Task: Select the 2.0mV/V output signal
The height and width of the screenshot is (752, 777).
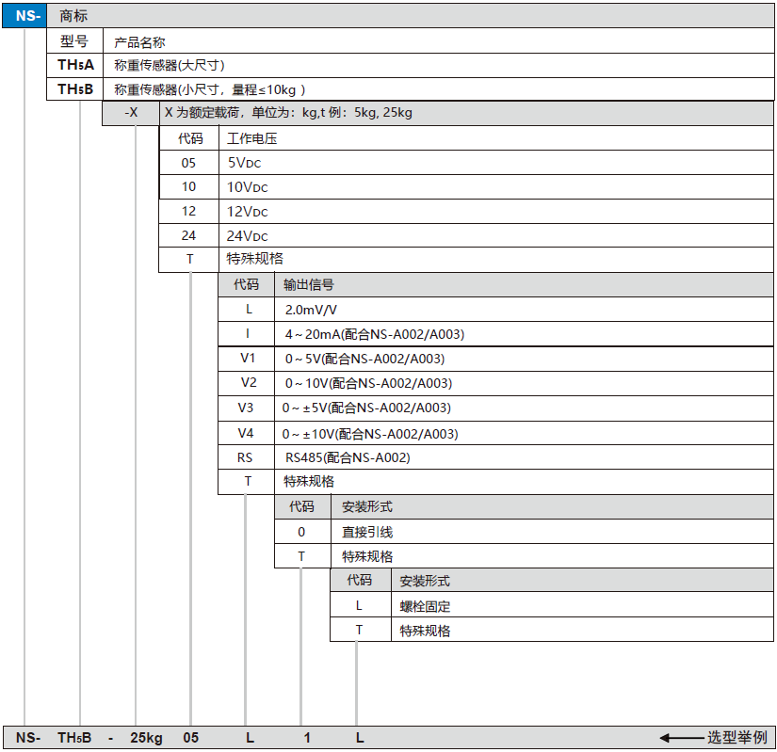Action: point(312,310)
